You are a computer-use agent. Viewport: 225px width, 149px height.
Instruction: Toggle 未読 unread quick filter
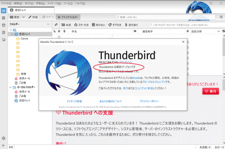click(x=66, y=25)
